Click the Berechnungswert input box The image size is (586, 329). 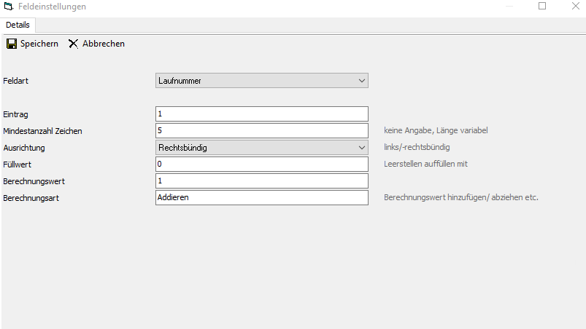pos(261,181)
